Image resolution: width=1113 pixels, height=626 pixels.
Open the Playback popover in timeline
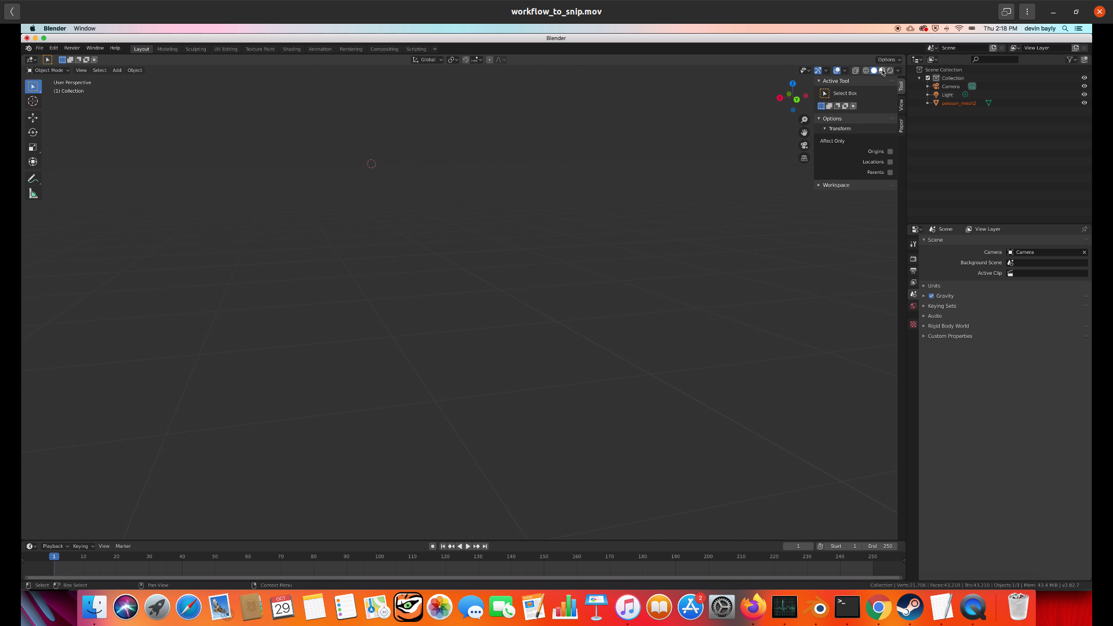pos(55,546)
